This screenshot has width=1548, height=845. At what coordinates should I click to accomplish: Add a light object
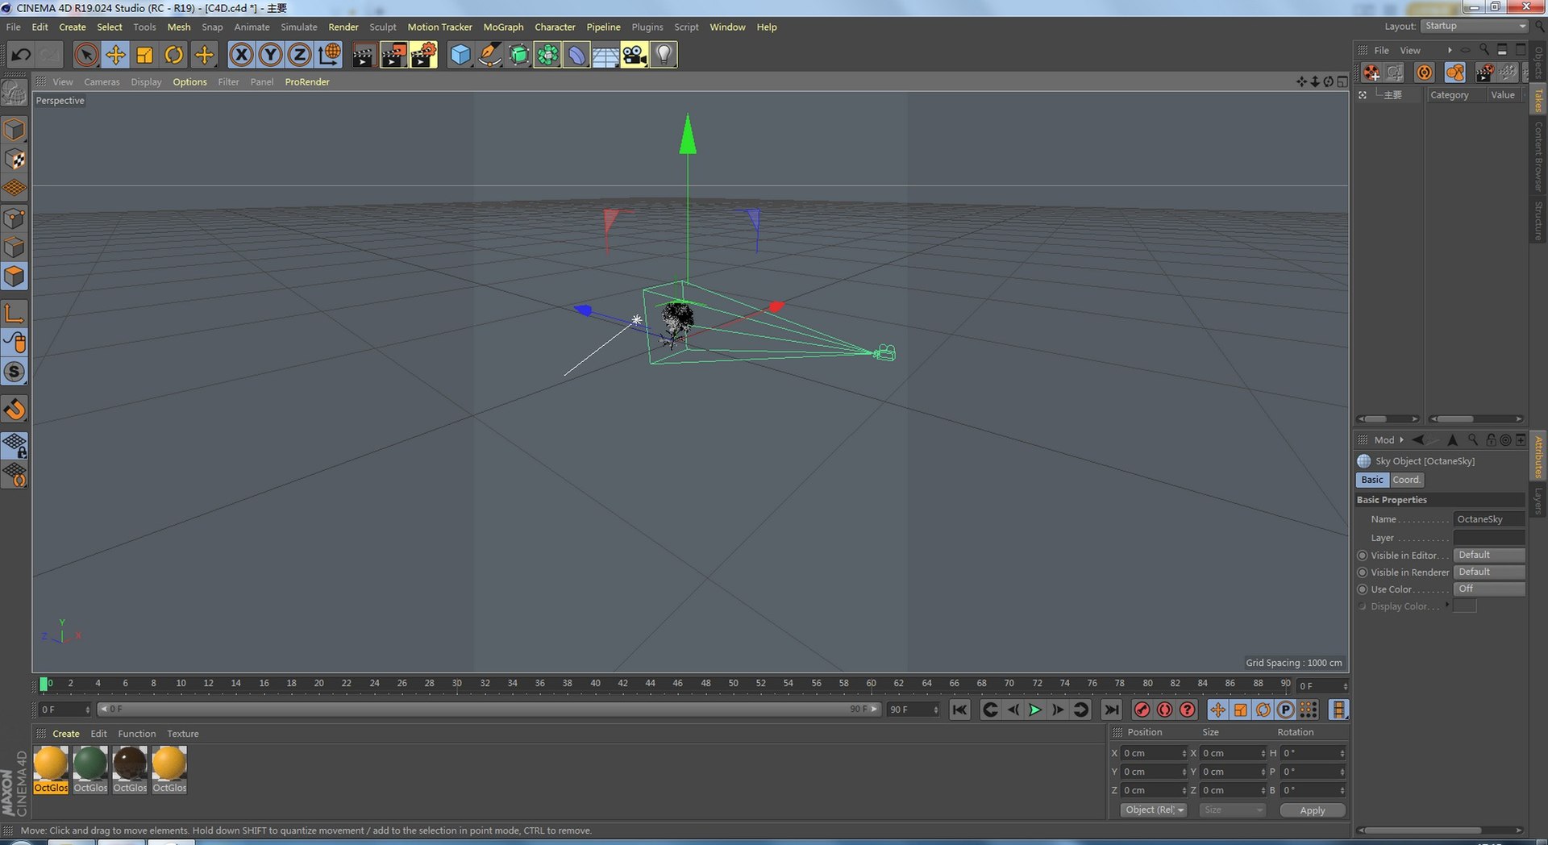[x=664, y=55]
